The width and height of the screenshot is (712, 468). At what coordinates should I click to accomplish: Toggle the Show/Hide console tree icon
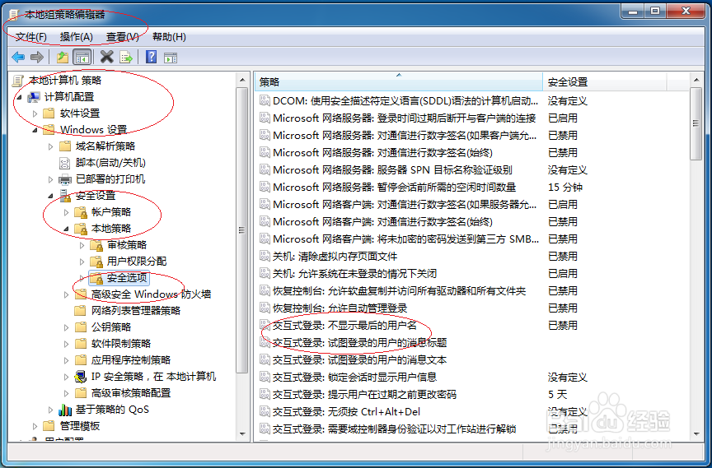coord(82,57)
